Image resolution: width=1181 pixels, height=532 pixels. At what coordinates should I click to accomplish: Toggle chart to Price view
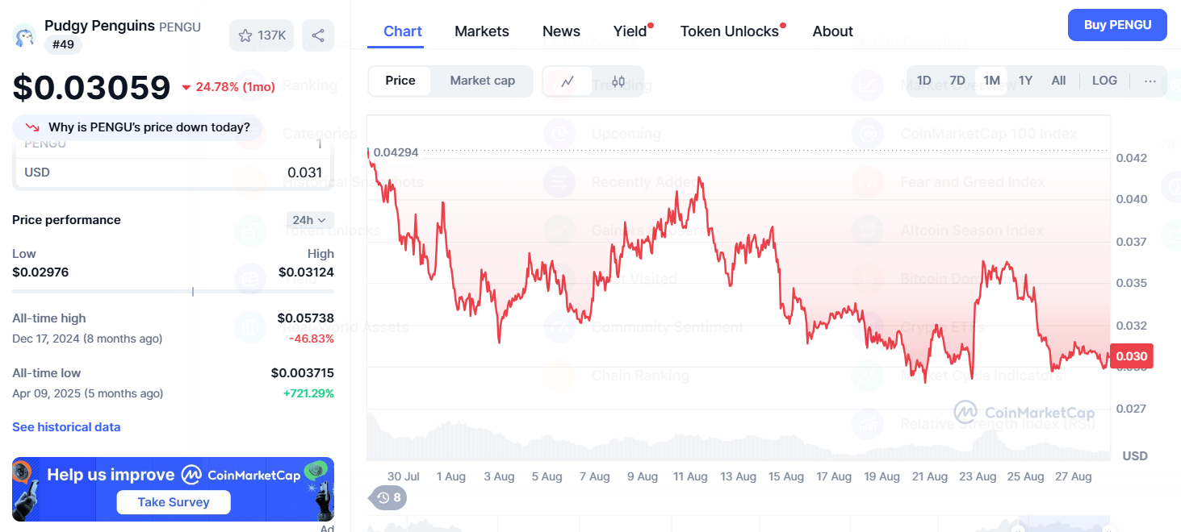point(400,81)
